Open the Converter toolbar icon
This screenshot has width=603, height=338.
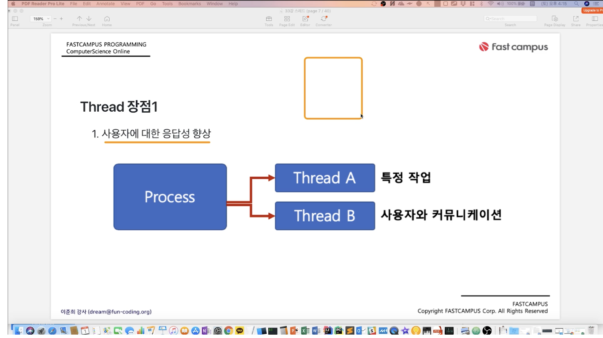click(x=324, y=19)
